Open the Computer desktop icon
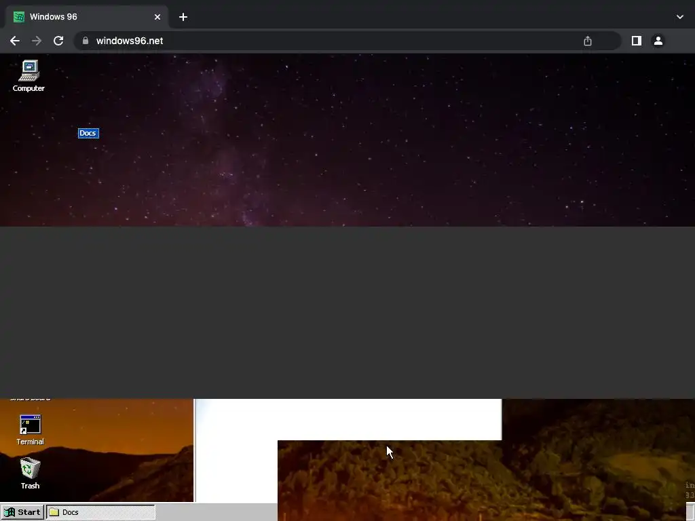 pos(29,75)
